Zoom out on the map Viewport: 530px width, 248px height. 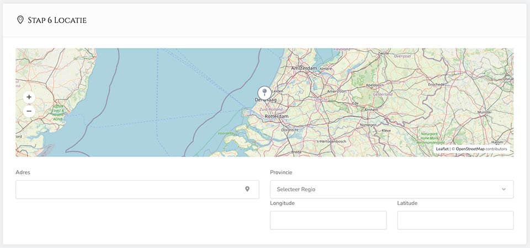(29, 111)
